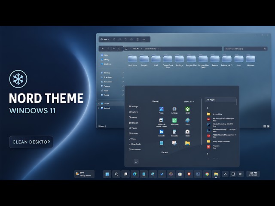Open the LinkedIn pinned app
275x206 pixels.
pyautogui.click(x=162, y=133)
